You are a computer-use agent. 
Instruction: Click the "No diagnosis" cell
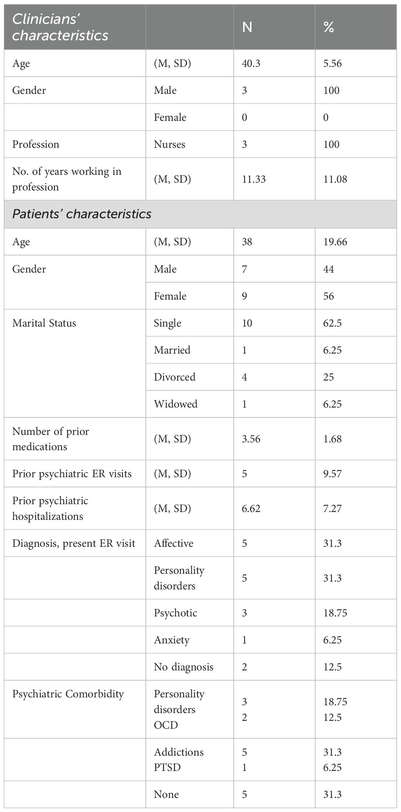click(x=183, y=667)
